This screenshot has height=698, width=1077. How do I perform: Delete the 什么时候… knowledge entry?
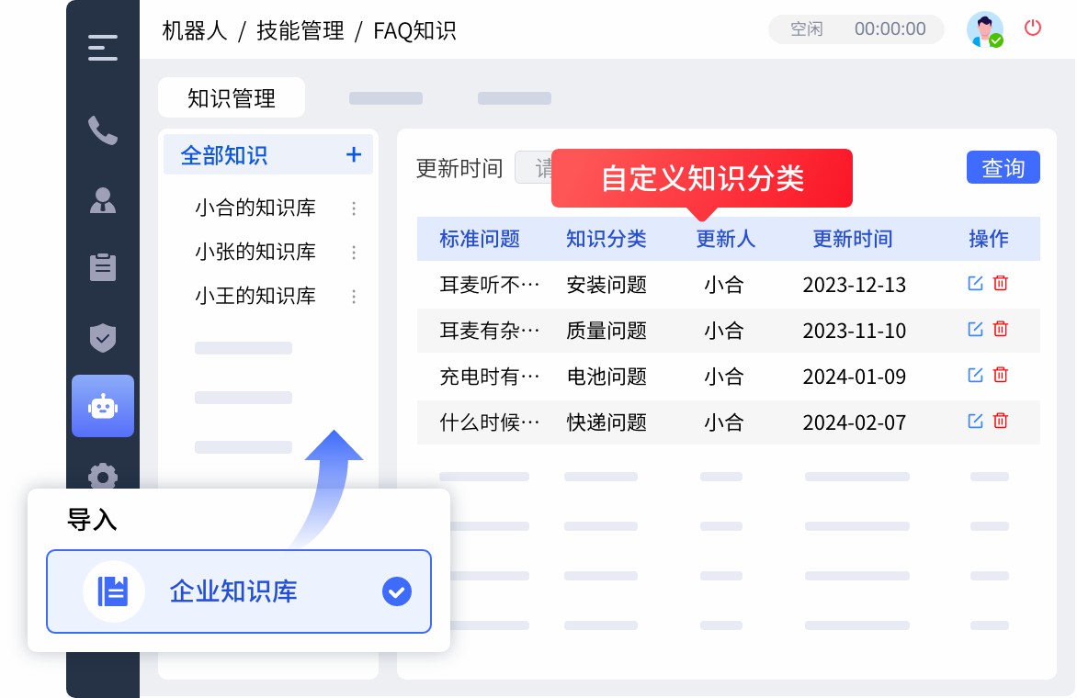pyautogui.click(x=1000, y=420)
